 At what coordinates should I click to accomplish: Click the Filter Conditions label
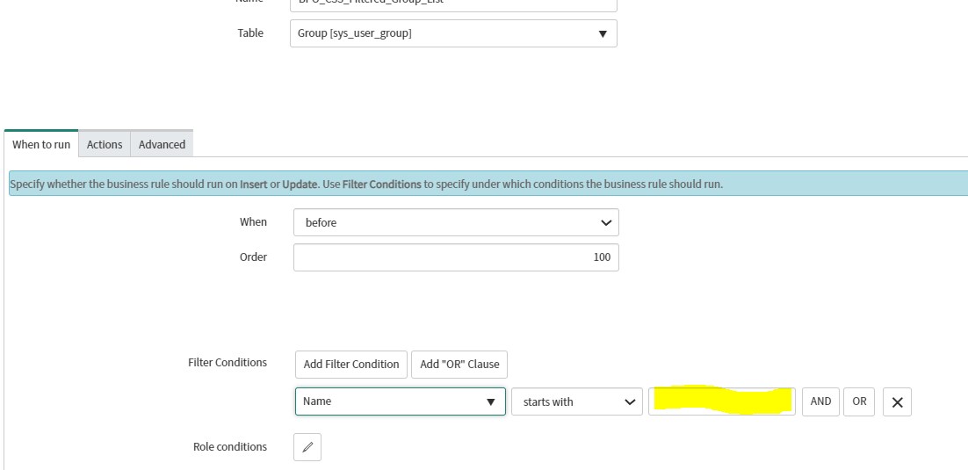coord(228,363)
